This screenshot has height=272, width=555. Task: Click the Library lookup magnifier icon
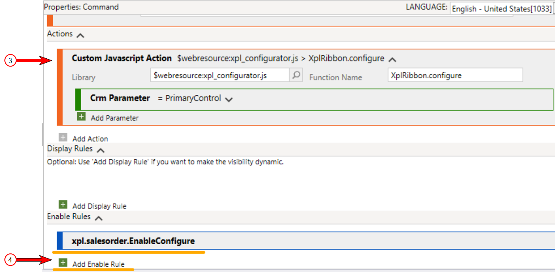(296, 75)
